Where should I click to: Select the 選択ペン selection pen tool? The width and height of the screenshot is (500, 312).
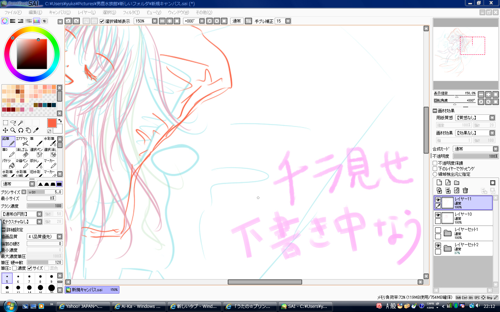(36, 153)
